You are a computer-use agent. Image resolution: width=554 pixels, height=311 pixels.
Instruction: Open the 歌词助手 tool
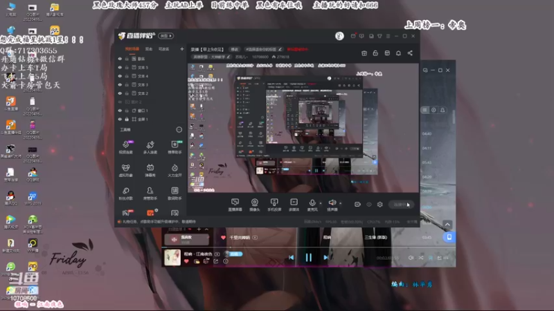pos(175,194)
